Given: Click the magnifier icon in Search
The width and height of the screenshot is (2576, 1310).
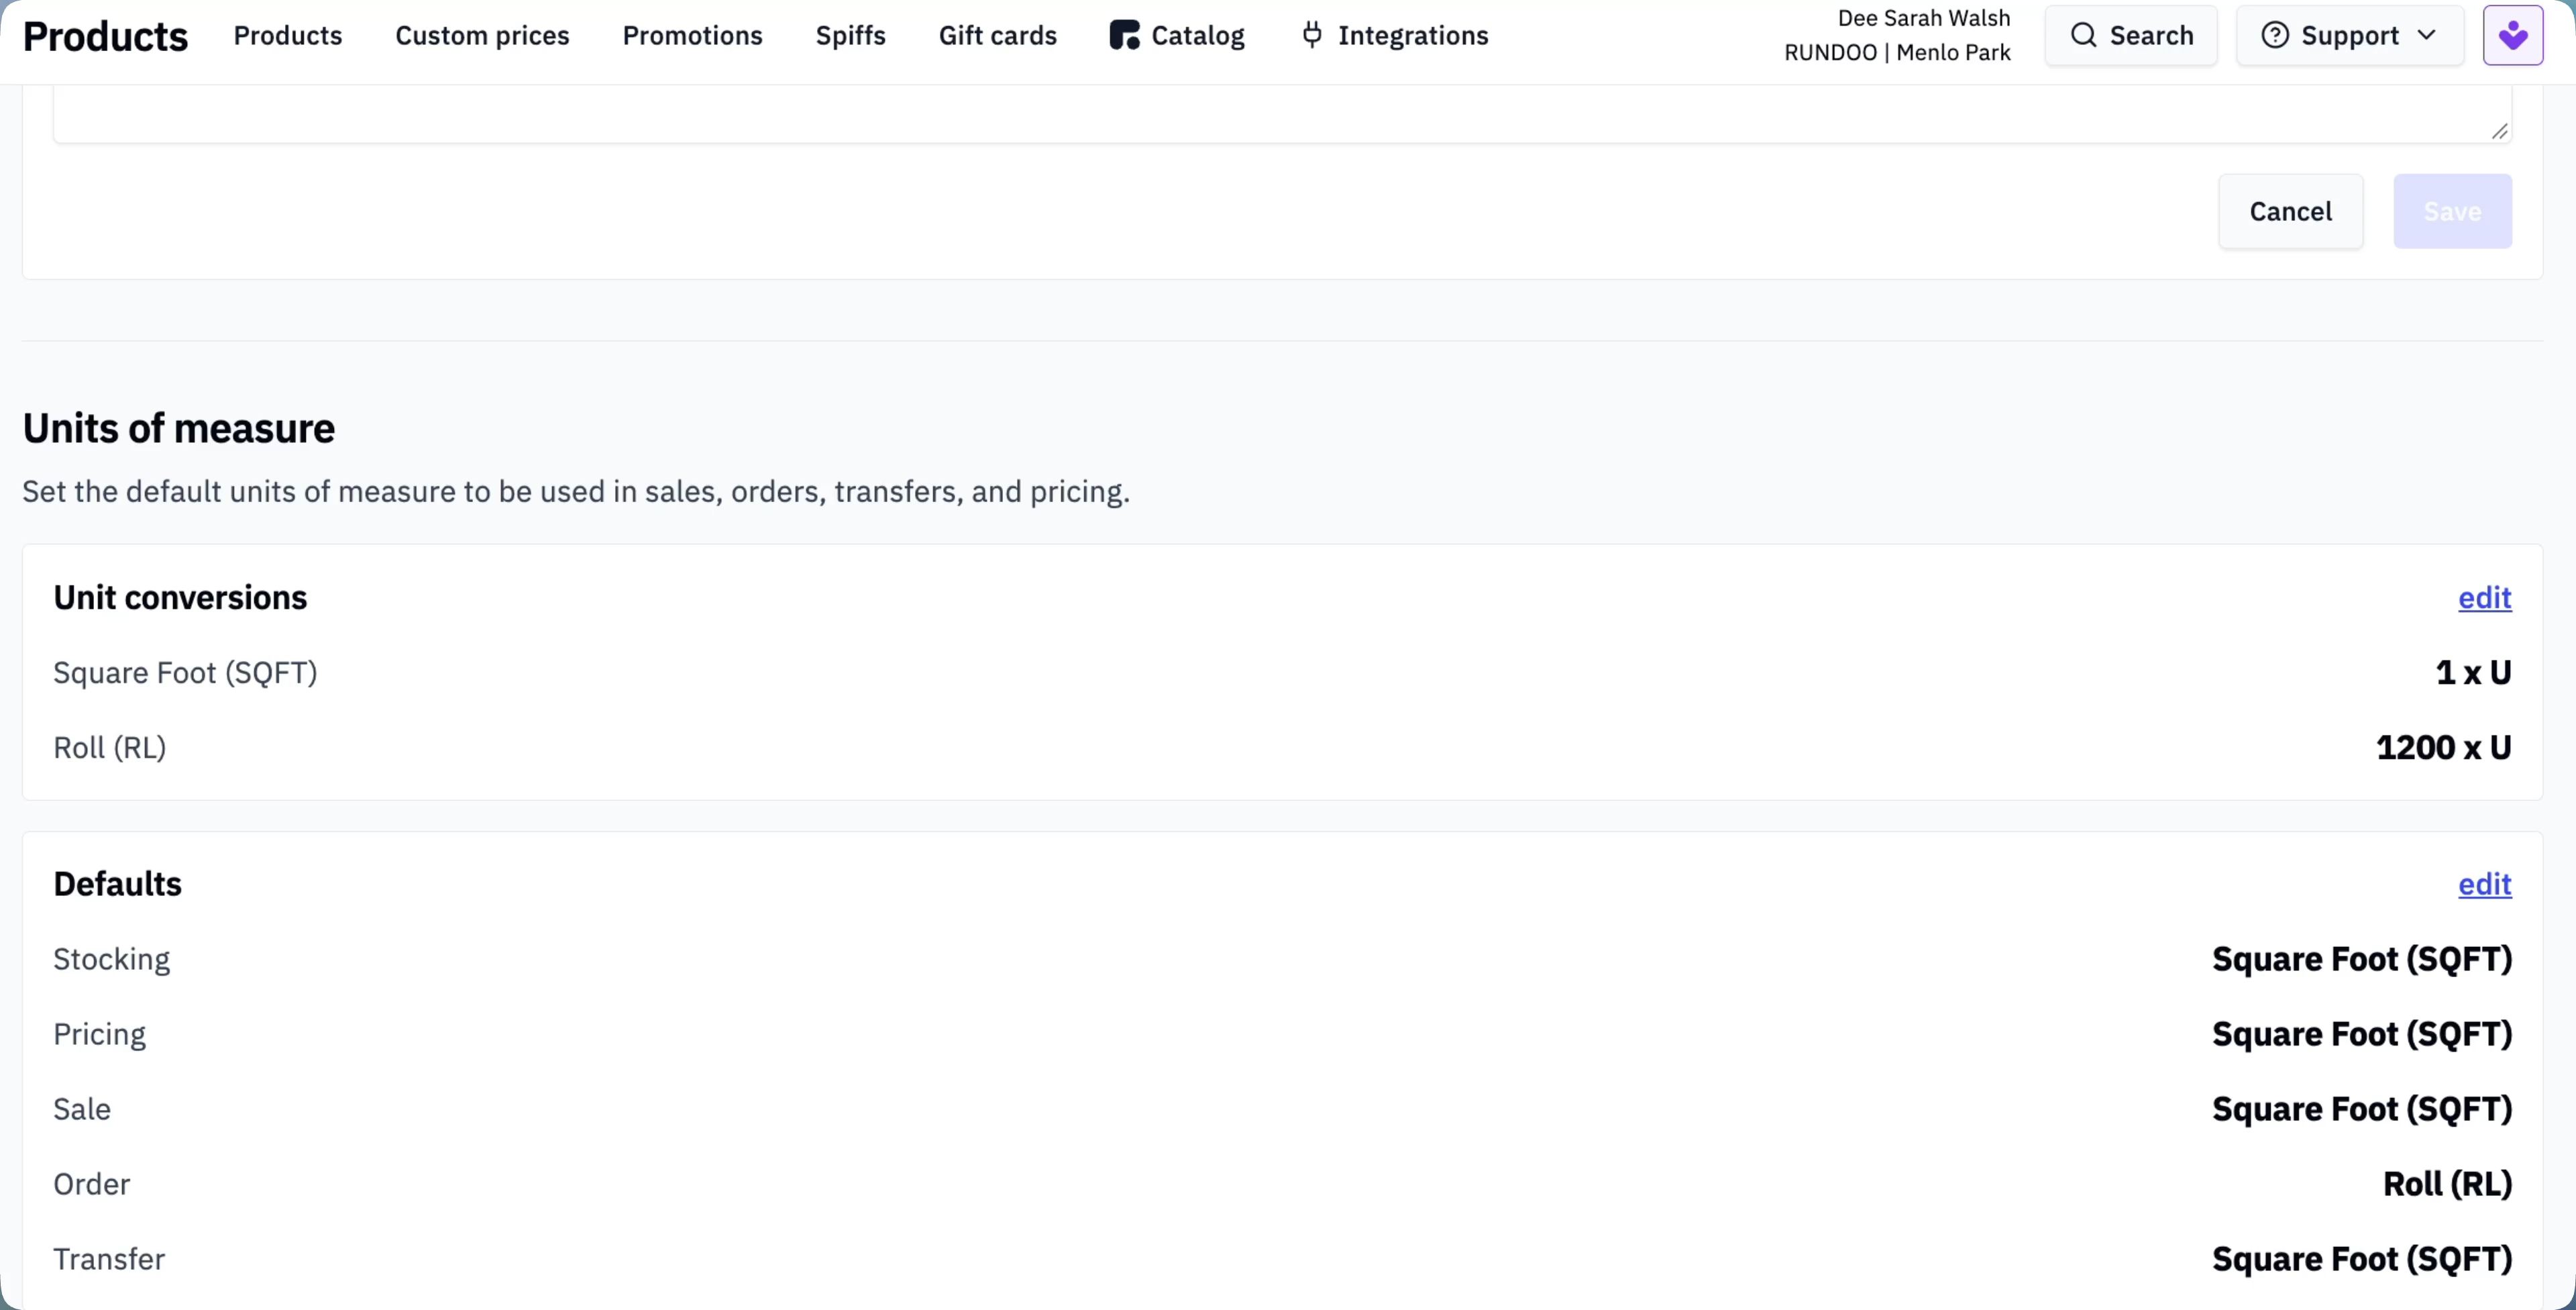Looking at the screenshot, I should [2084, 35].
